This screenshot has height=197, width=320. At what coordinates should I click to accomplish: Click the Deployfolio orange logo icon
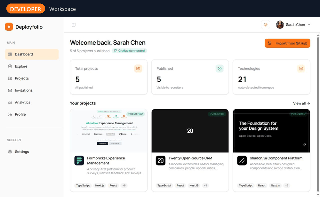pyautogui.click(x=9, y=27)
